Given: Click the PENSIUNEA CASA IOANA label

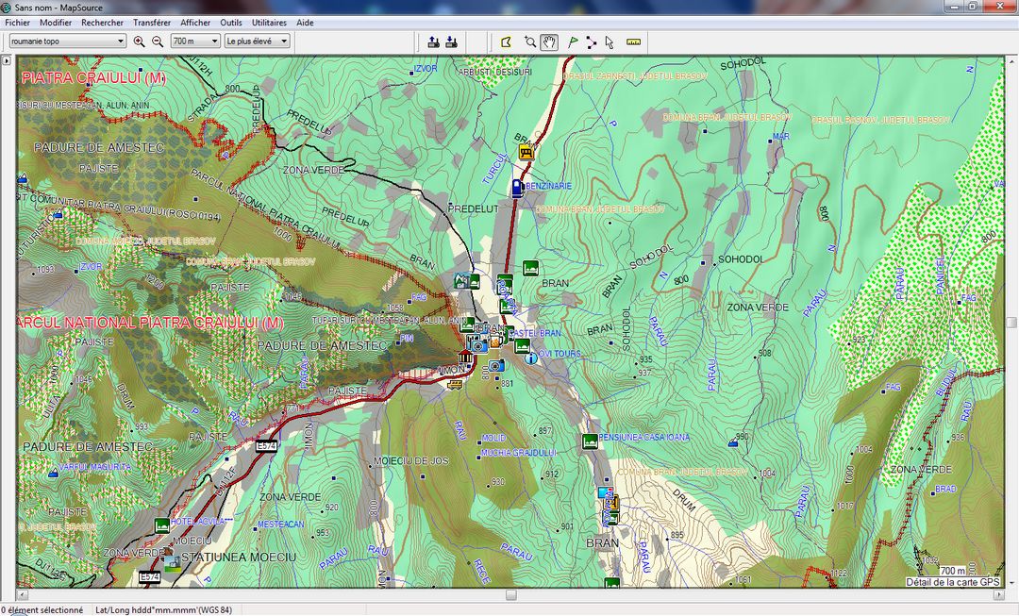Looking at the screenshot, I should (x=644, y=438).
